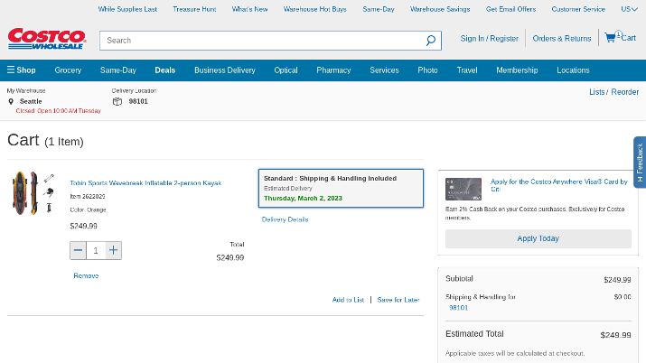Open Warehouse Hot Buys link
Image resolution: width=646 pixels, height=363 pixels.
314,9
